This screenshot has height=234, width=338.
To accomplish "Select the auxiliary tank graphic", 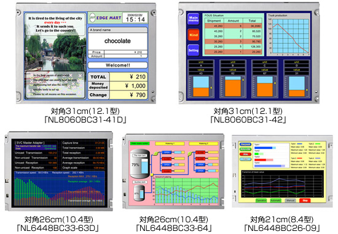I will pyautogui.click(x=140, y=193).
